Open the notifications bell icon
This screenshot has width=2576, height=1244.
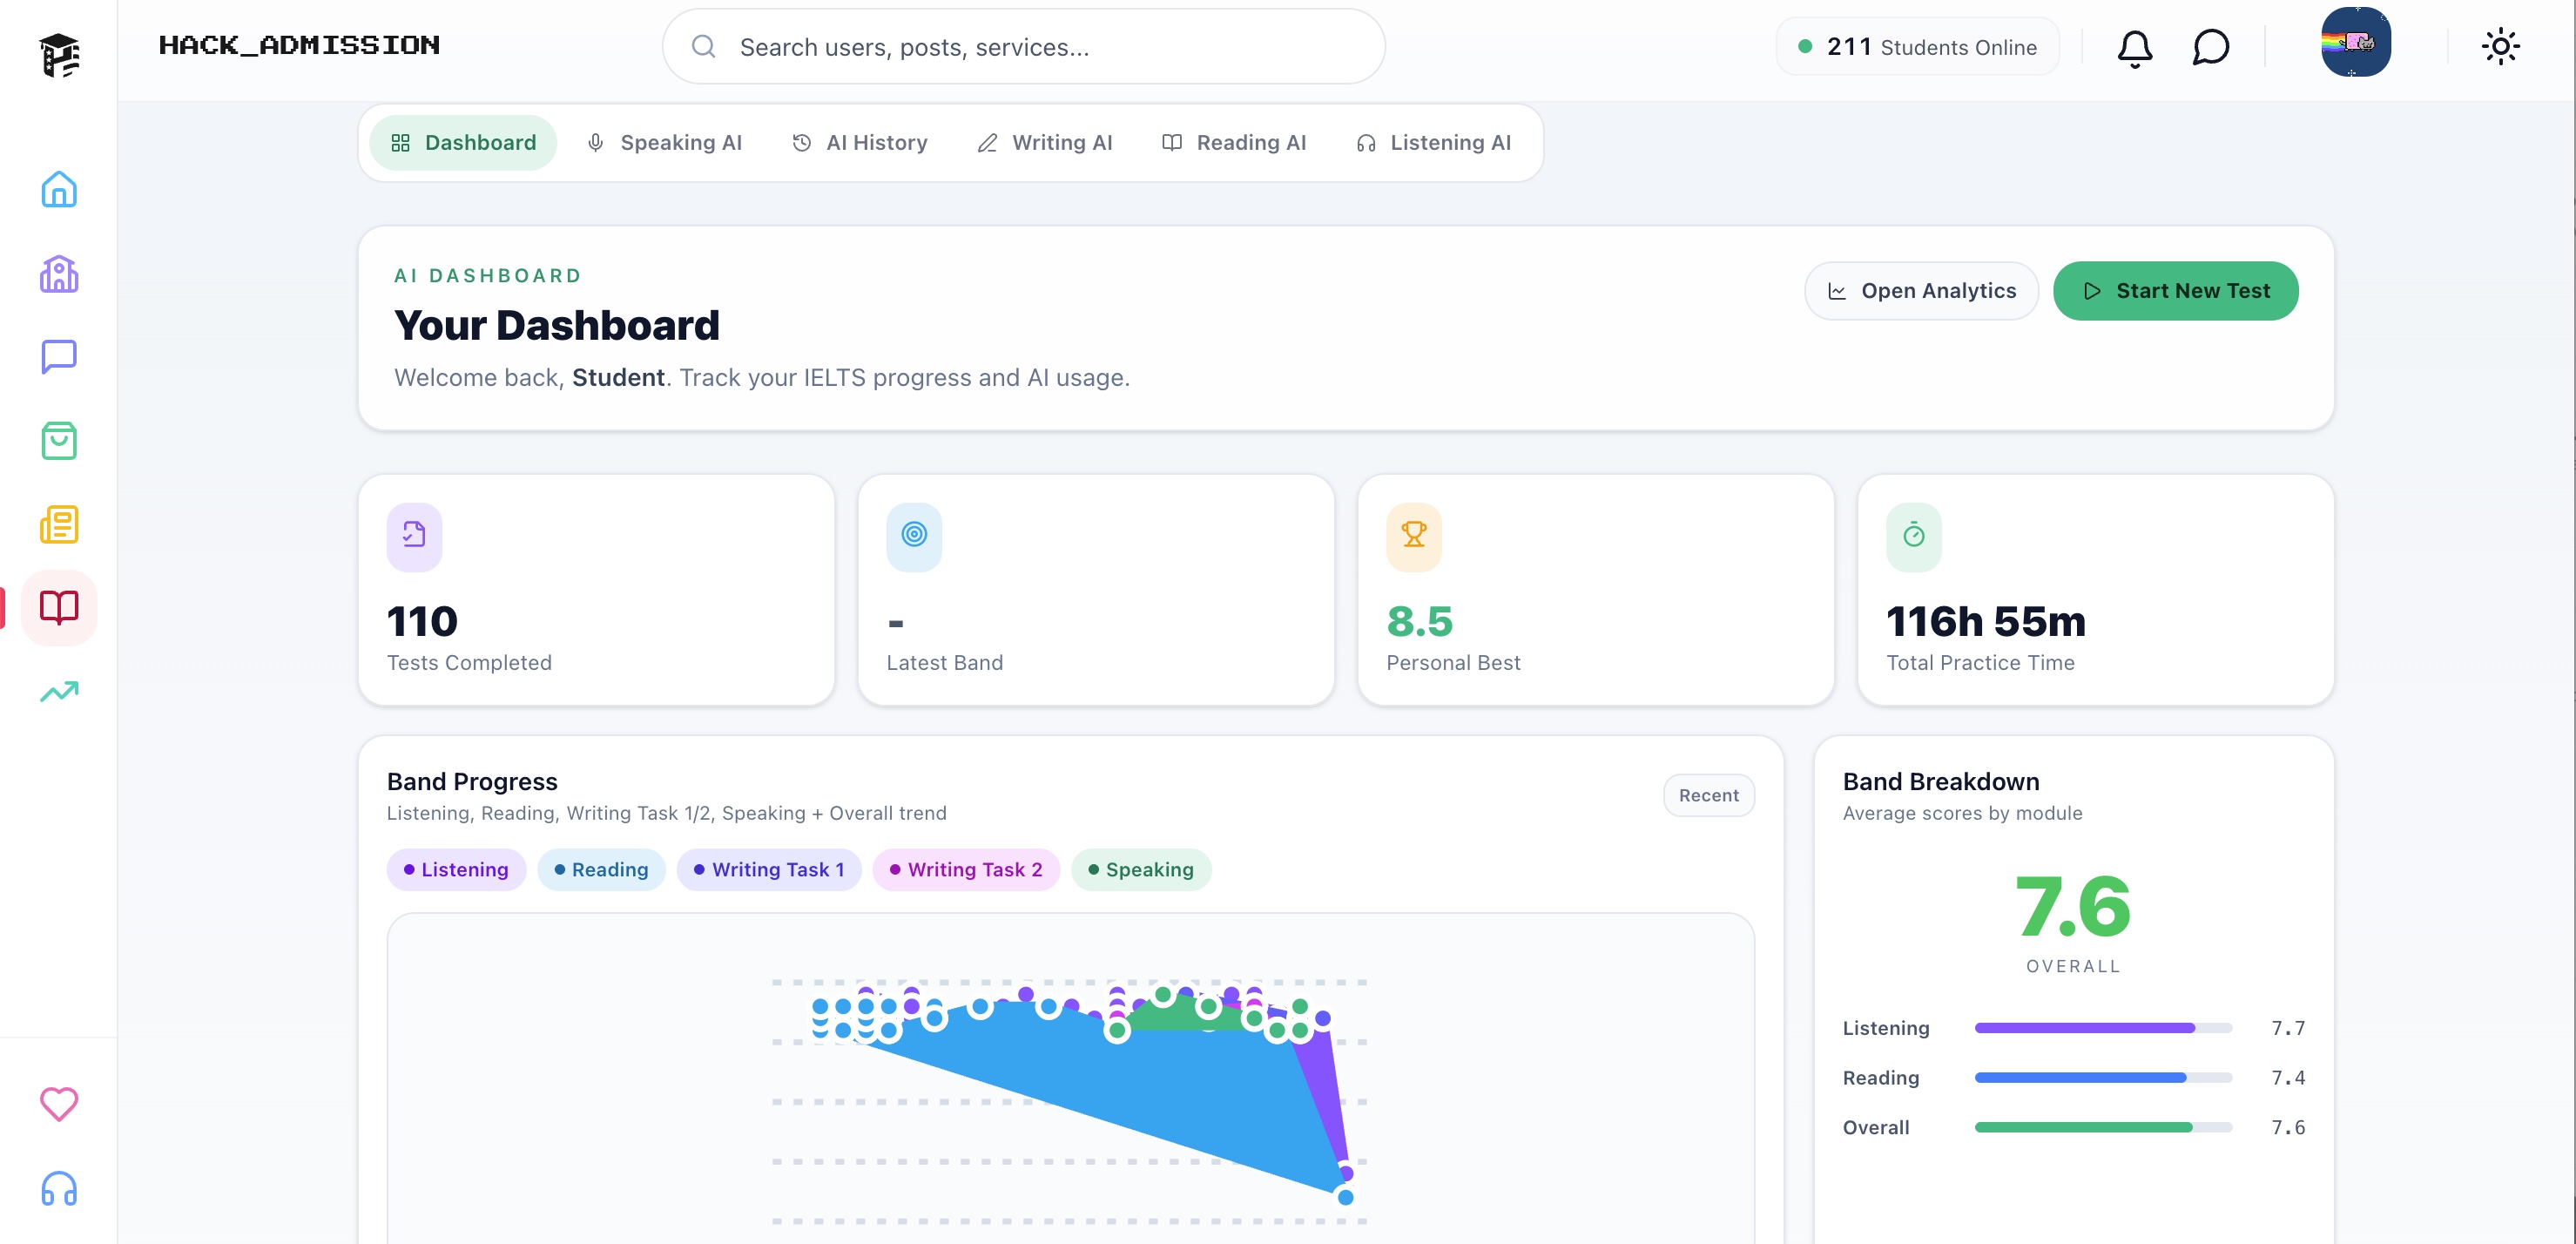pos(2134,46)
